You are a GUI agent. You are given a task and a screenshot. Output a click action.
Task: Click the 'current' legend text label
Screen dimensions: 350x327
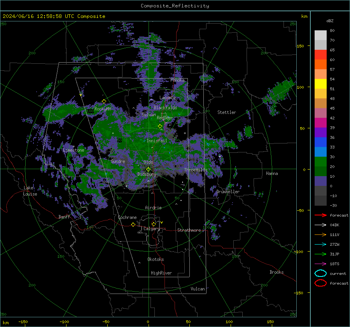[338, 274]
